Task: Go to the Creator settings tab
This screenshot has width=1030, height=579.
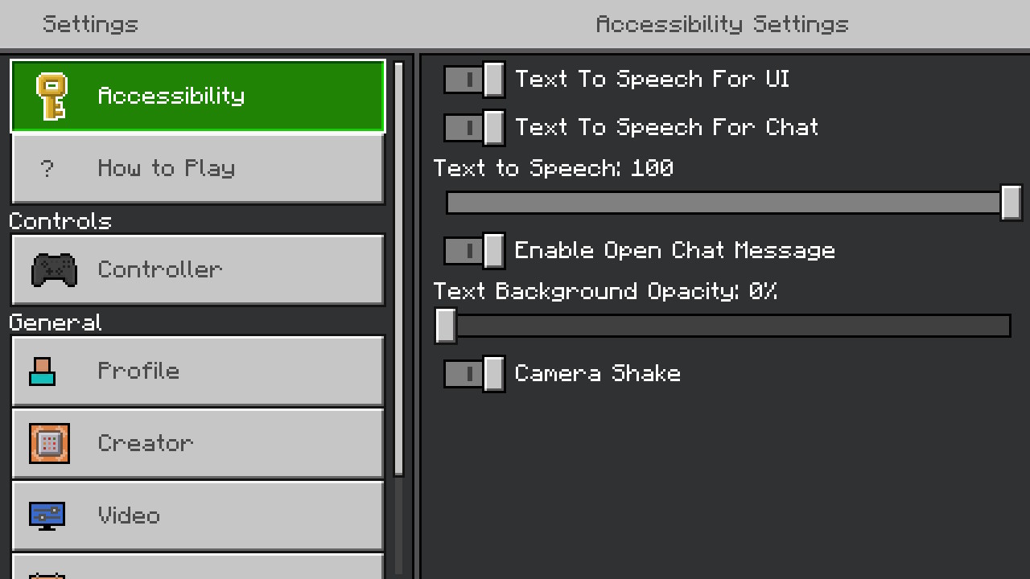Action: [x=198, y=443]
